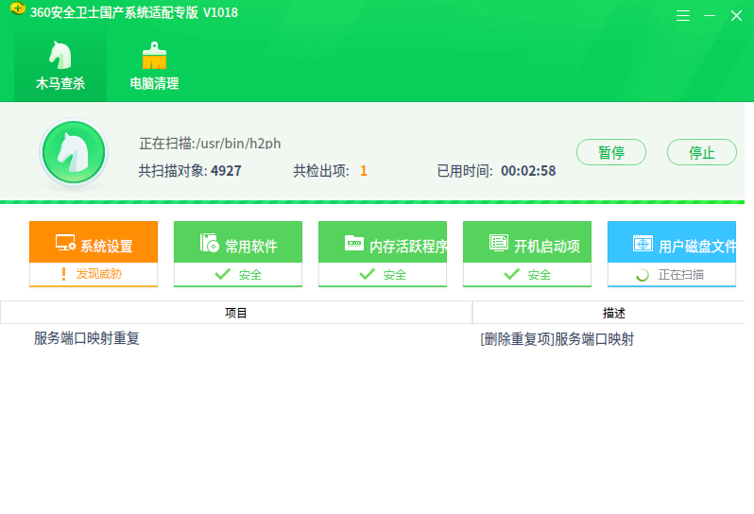Click the computer icon in 开机启动项
The height and width of the screenshot is (514, 754).
click(x=499, y=243)
